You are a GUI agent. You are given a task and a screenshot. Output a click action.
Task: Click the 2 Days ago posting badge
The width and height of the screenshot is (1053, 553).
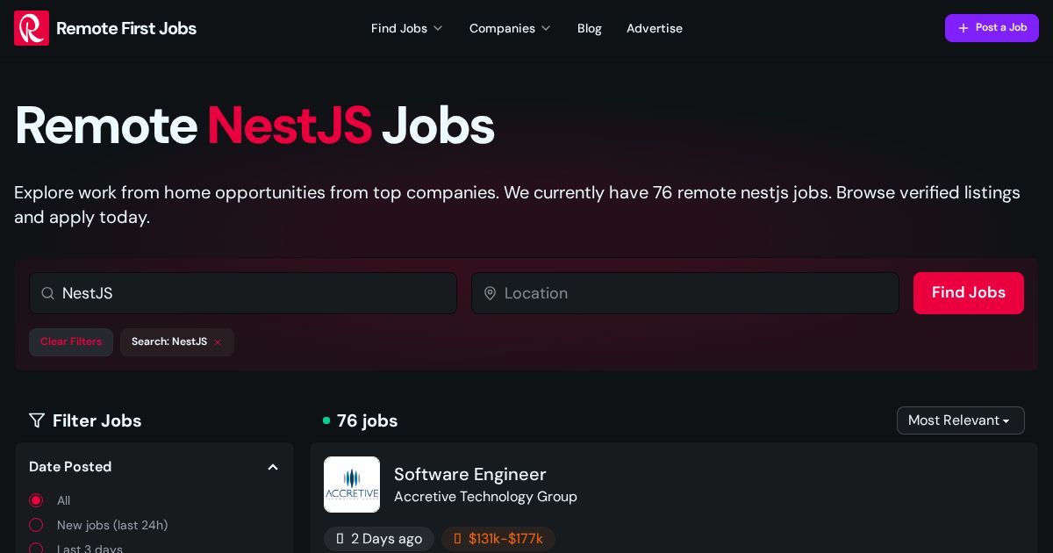pos(379,539)
